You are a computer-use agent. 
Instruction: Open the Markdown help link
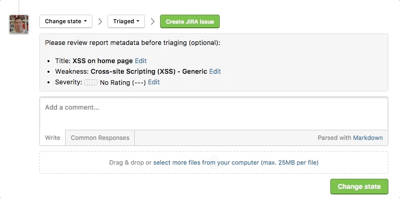point(368,138)
